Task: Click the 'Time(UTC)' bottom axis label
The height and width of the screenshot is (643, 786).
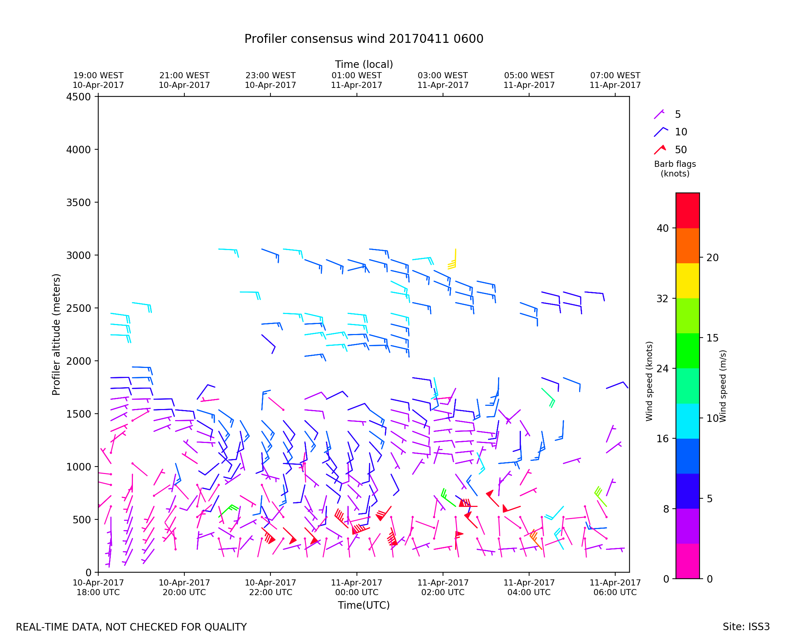Action: [363, 605]
